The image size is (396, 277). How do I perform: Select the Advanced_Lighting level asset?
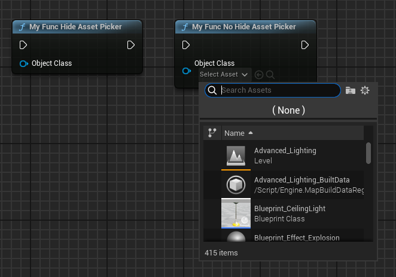coord(285,156)
